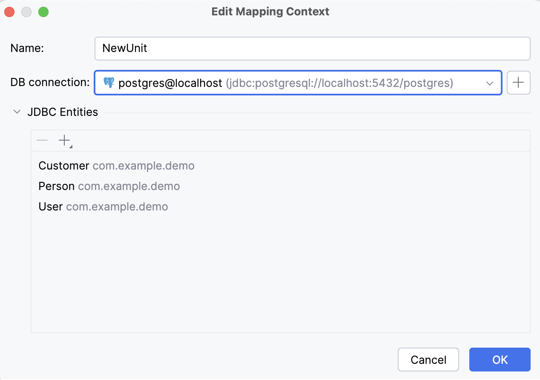Open the DB connection dropdown chevron
The width and height of the screenshot is (540, 380).
[490, 83]
